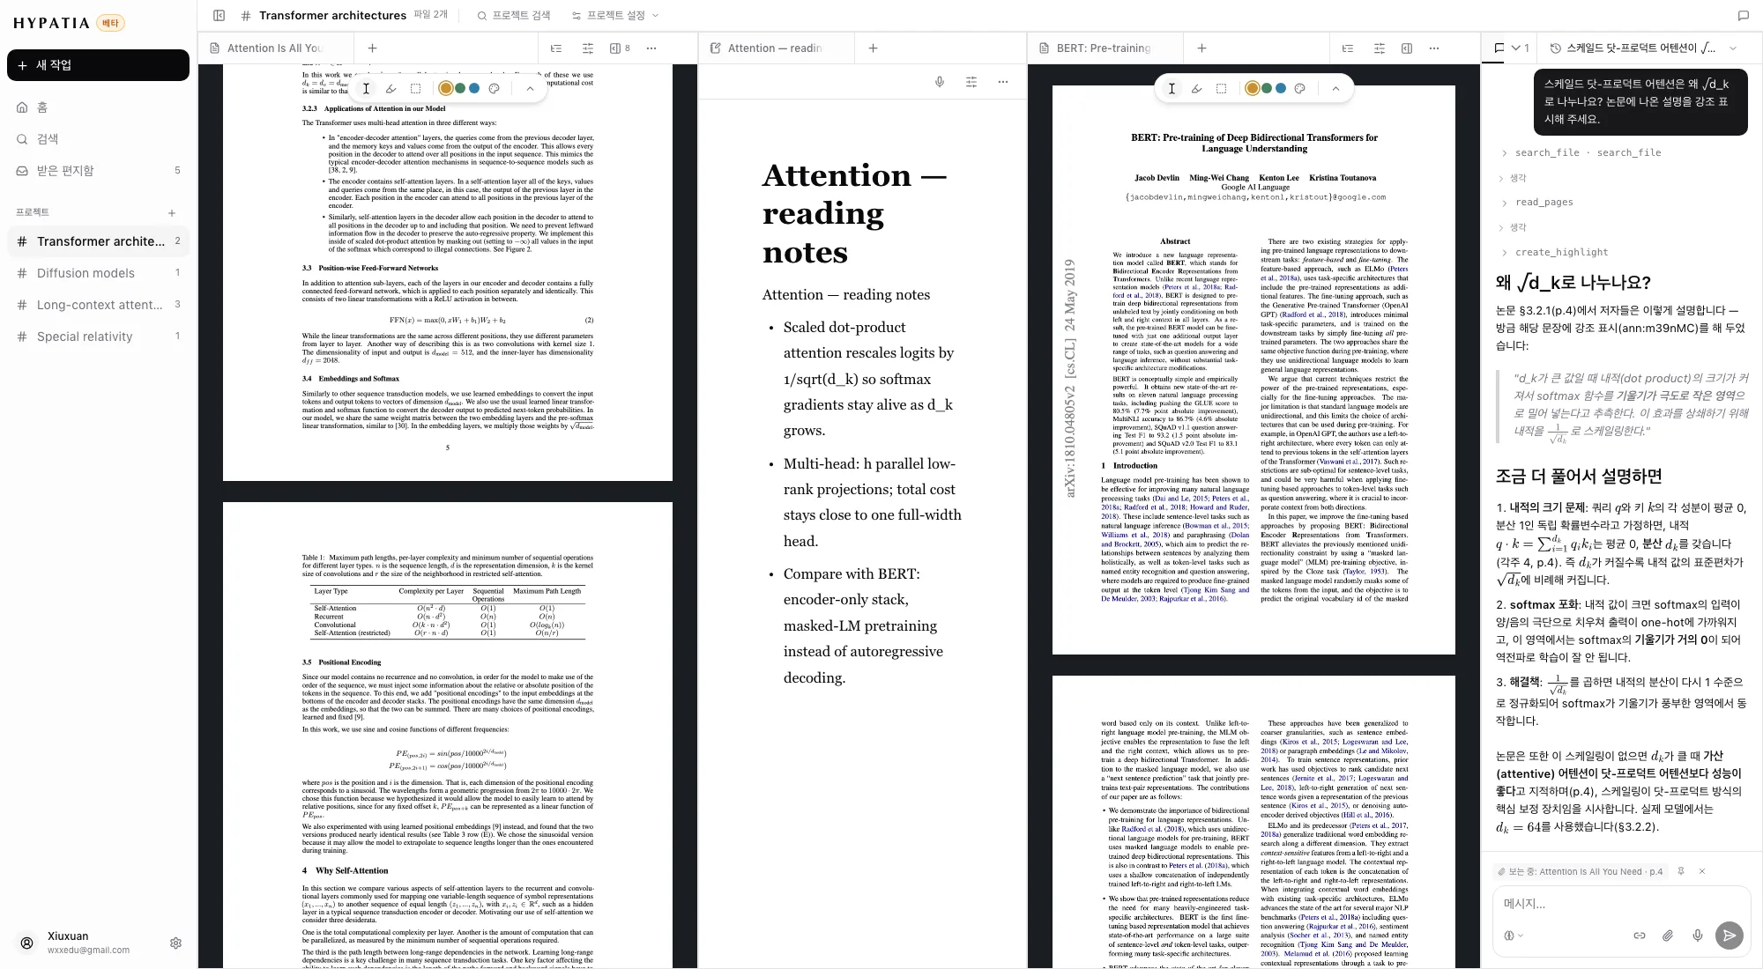Add new tab next to BERT tab
The image size is (1763, 969).
[1201, 48]
